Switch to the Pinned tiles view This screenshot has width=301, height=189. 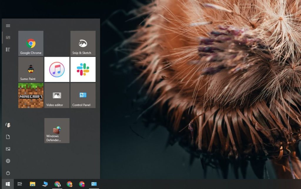pos(8,37)
